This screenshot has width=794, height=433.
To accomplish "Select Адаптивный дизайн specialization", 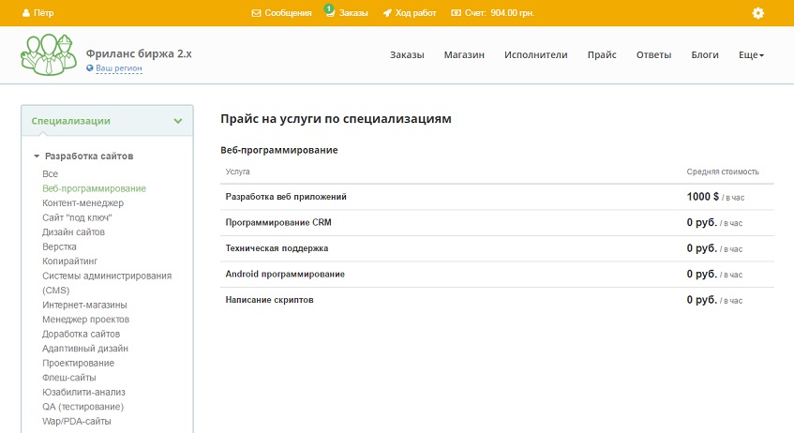I will (x=85, y=349).
